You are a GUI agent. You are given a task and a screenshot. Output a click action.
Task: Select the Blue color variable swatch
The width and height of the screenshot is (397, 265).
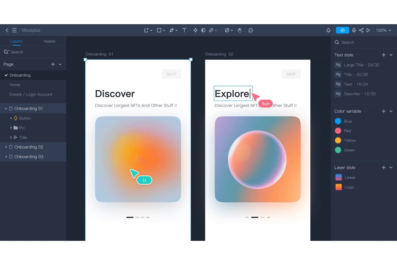tap(338, 121)
